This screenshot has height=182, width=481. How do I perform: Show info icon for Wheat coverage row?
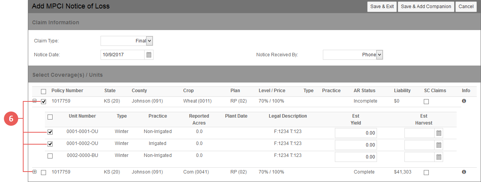tap(464, 101)
